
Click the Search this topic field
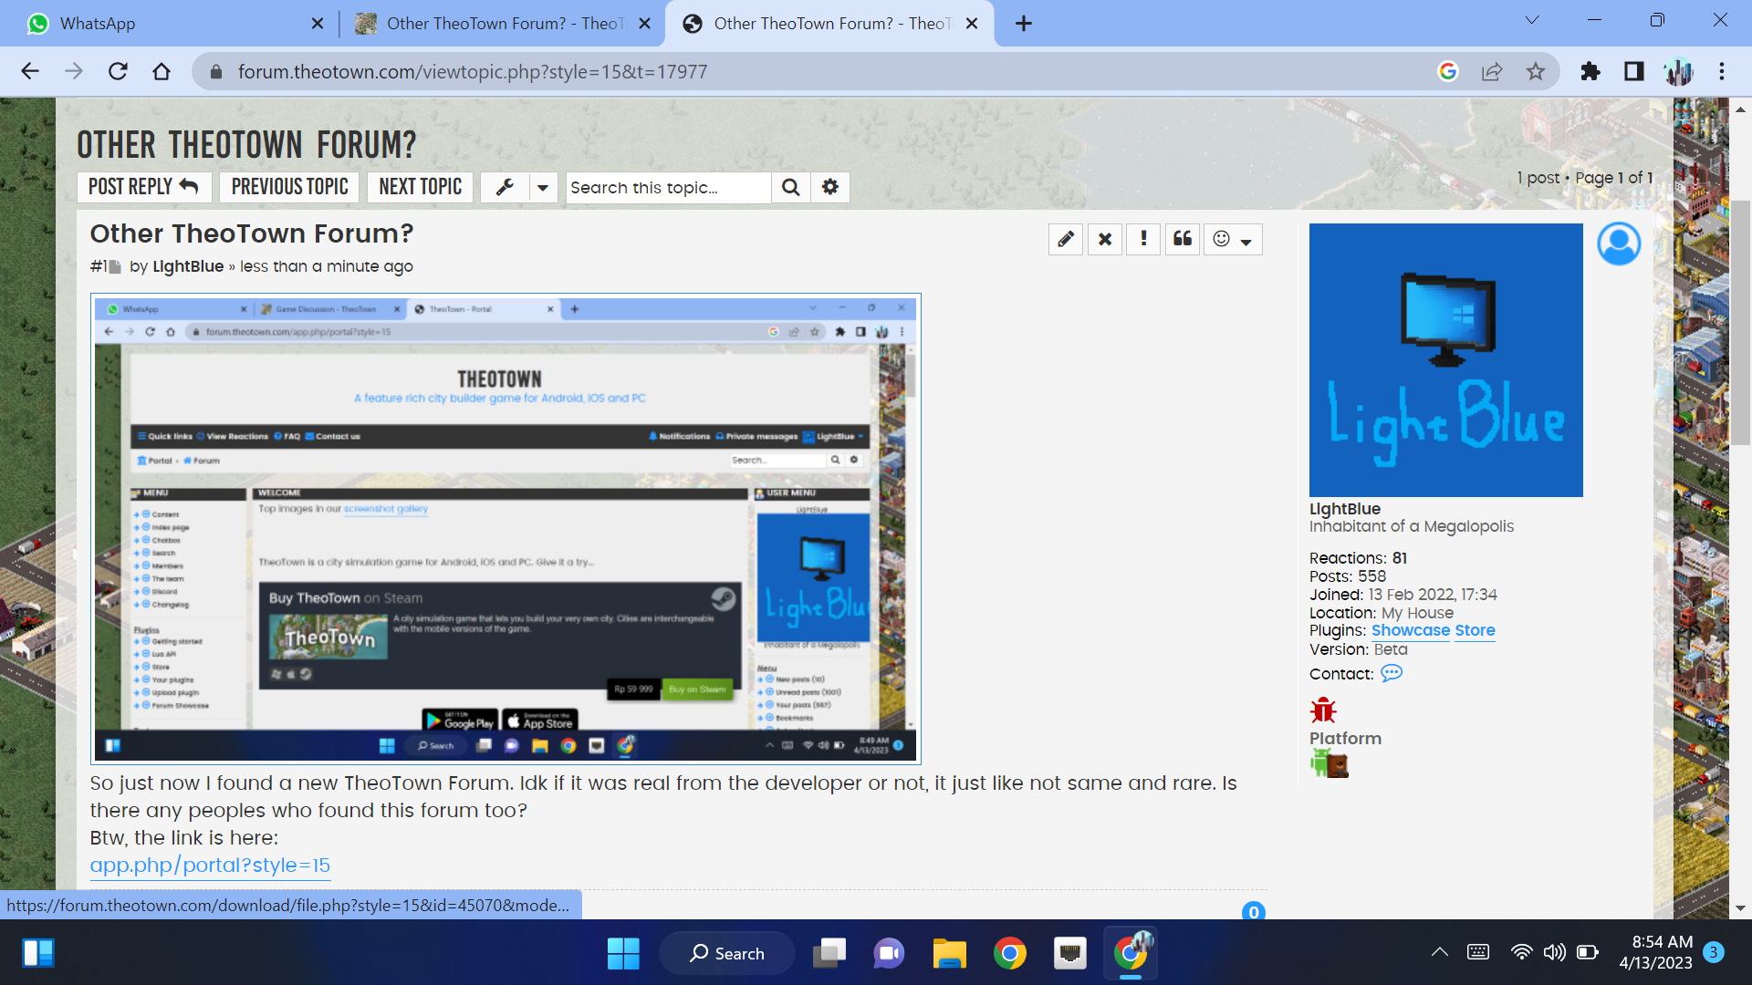coord(668,187)
